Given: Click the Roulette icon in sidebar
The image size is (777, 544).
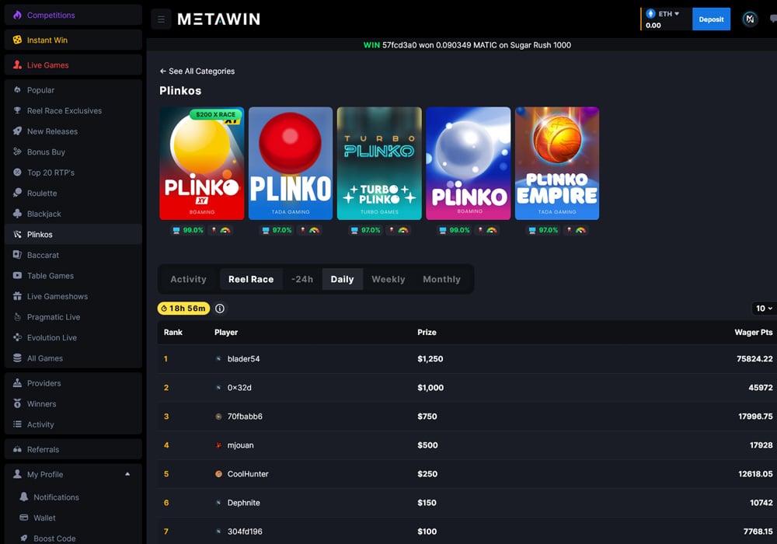Looking at the screenshot, I should pyautogui.click(x=18, y=193).
